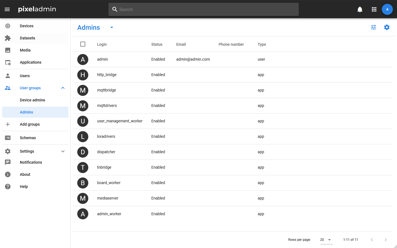
Task: Click the Search input field
Action: click(204, 9)
